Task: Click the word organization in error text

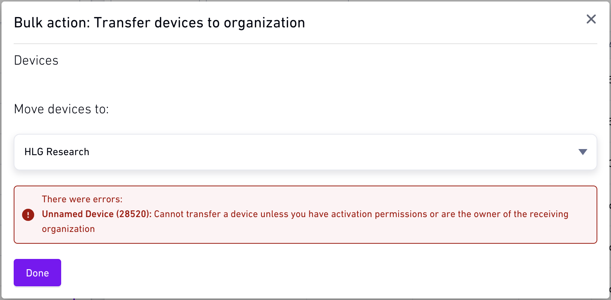Action: [68, 229]
